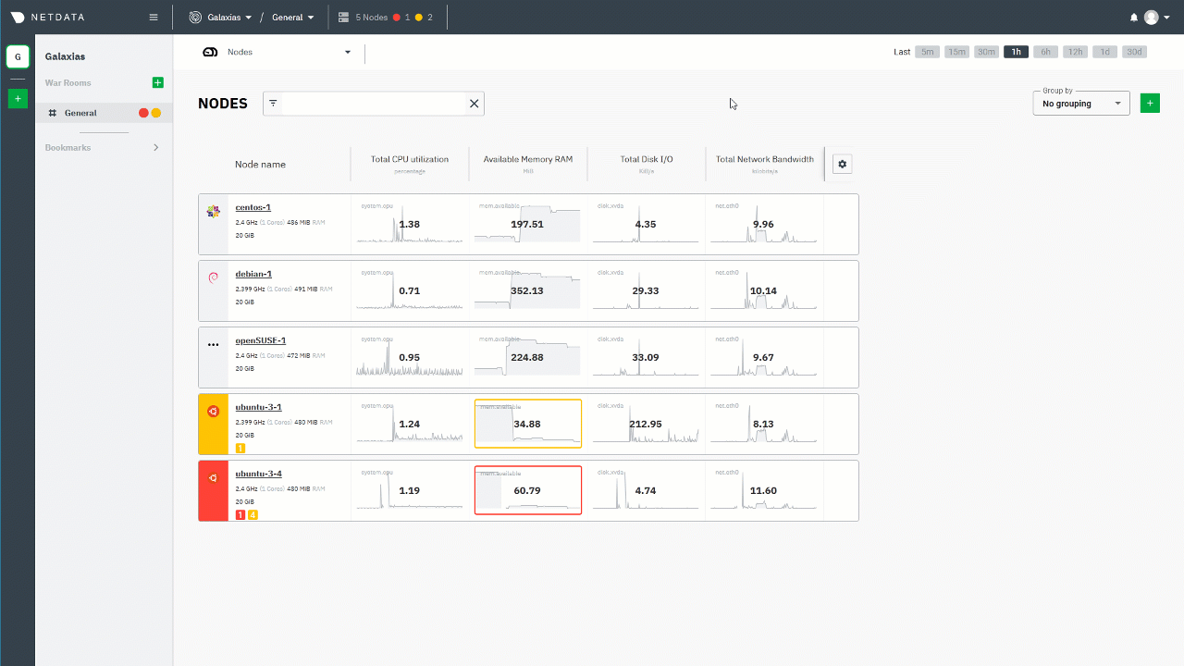Open debian-1 memory chart 352.13
The image size is (1184, 666).
(527, 290)
